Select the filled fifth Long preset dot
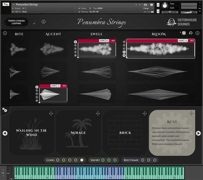Image resolution: width=203 pixels, height=180 pixels. point(82,160)
